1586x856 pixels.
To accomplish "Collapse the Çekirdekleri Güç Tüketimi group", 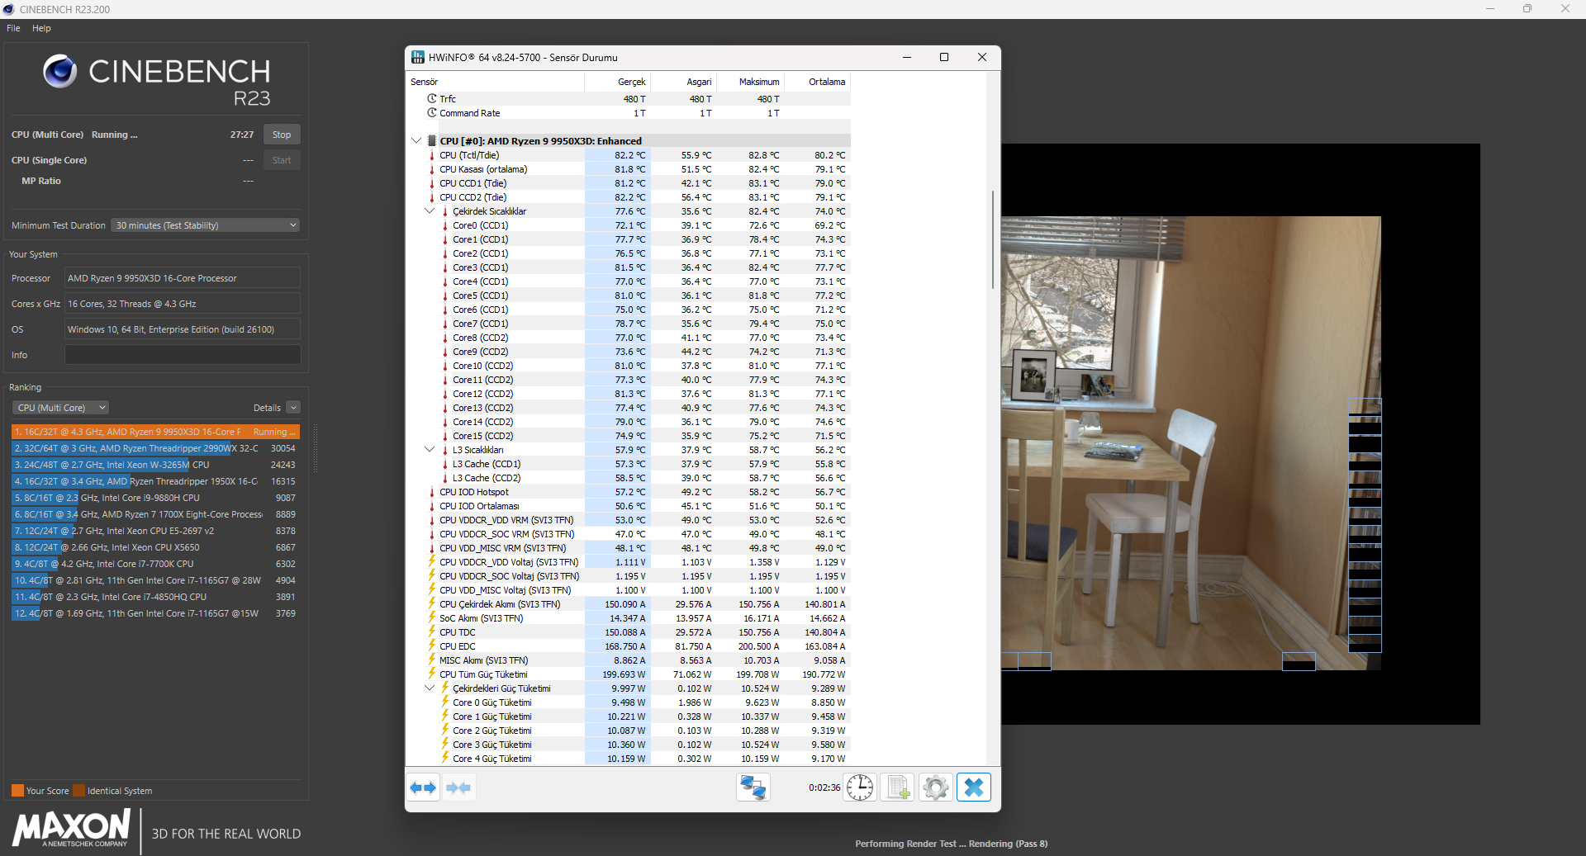I will [x=430, y=688].
